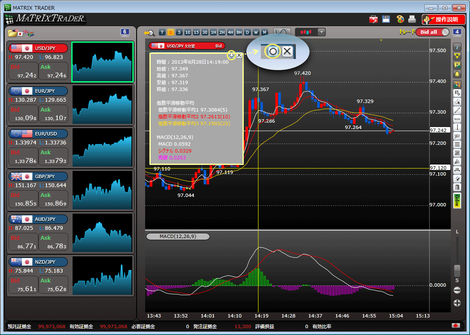Click the '4' chart layout icon
This screenshot has height=335, width=470.
tap(457, 32)
